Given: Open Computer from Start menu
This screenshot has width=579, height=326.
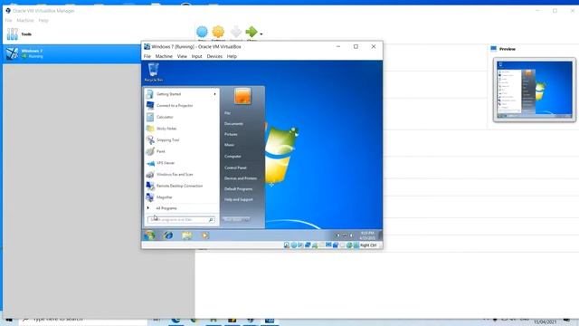Looking at the screenshot, I should [x=233, y=157].
